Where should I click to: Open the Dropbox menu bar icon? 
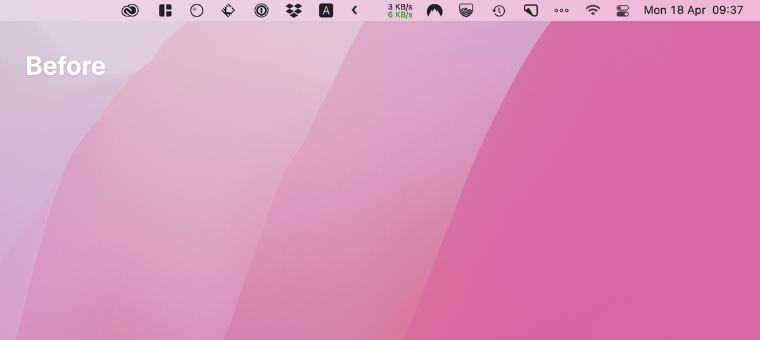click(x=293, y=10)
